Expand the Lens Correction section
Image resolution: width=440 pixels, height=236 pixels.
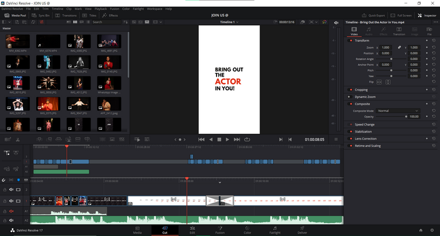point(366,139)
